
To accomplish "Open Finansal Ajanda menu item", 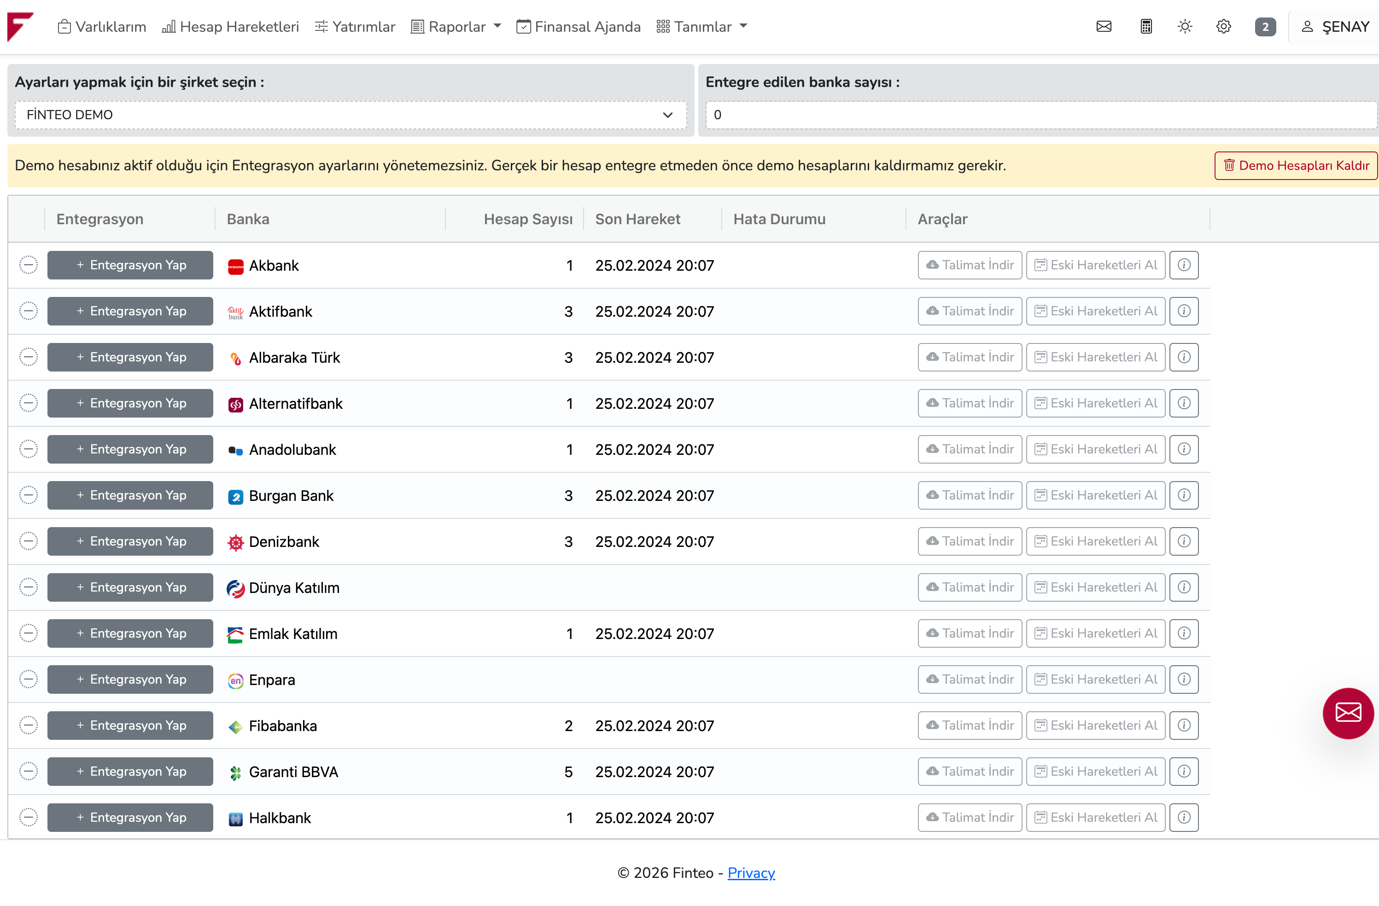I will click(578, 27).
